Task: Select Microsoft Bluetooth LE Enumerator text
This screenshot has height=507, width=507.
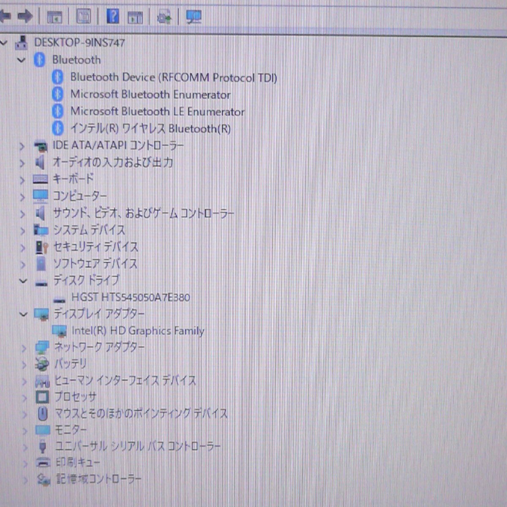Action: click(x=158, y=112)
